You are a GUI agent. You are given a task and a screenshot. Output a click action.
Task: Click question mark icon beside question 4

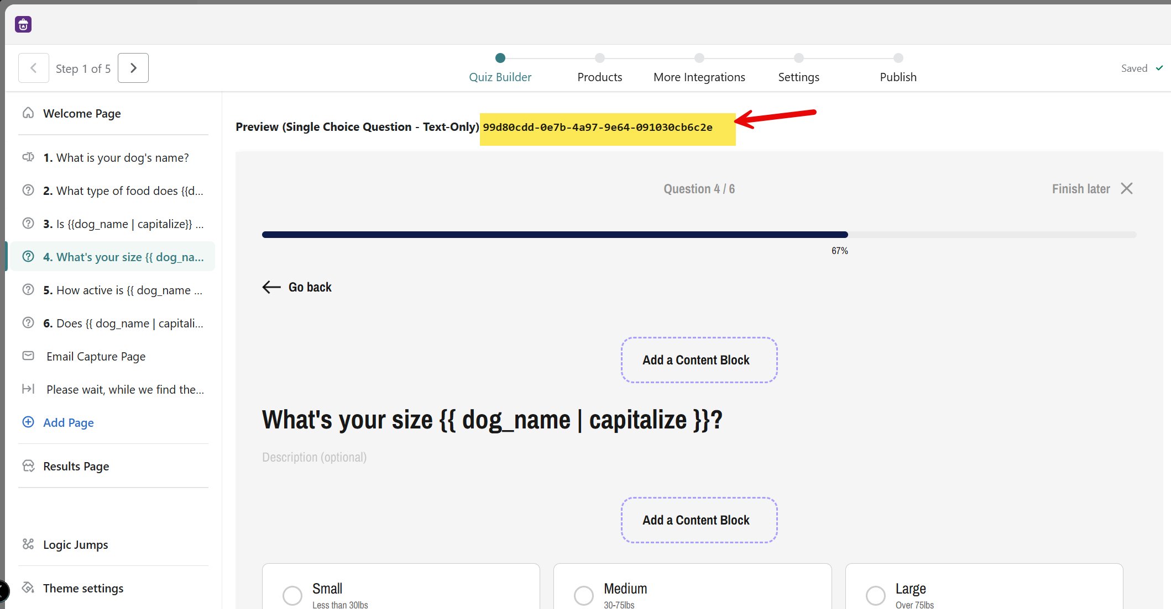28,257
